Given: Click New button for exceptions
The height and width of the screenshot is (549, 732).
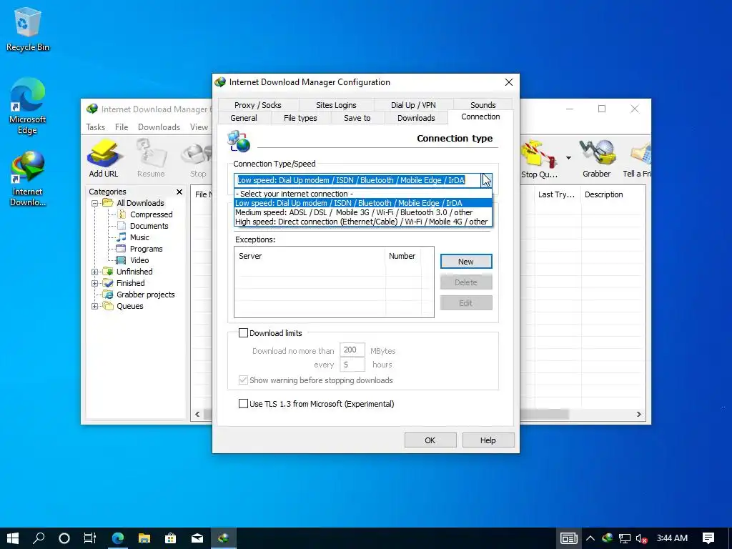Looking at the screenshot, I should tap(466, 262).
